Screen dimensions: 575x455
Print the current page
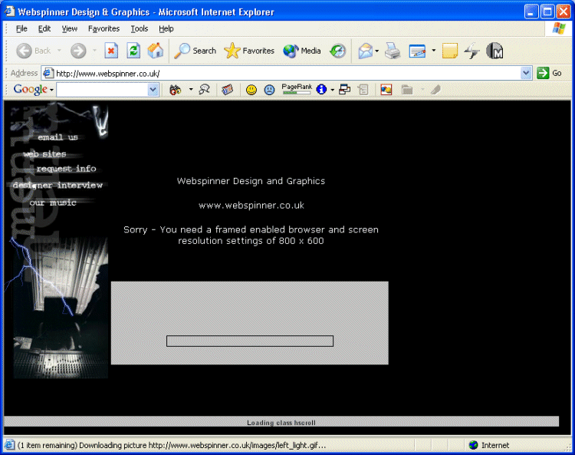(393, 51)
